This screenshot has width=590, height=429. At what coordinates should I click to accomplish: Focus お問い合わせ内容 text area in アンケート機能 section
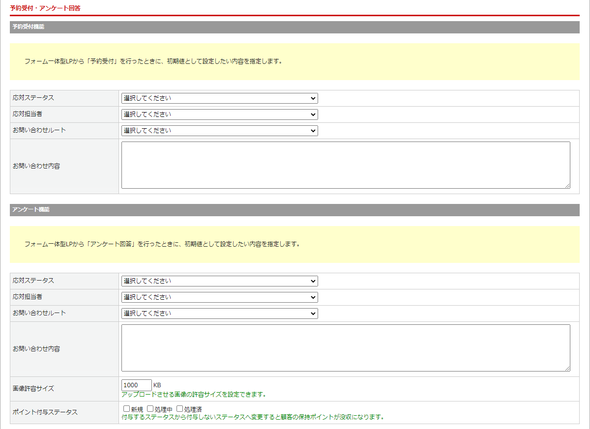[x=345, y=348]
